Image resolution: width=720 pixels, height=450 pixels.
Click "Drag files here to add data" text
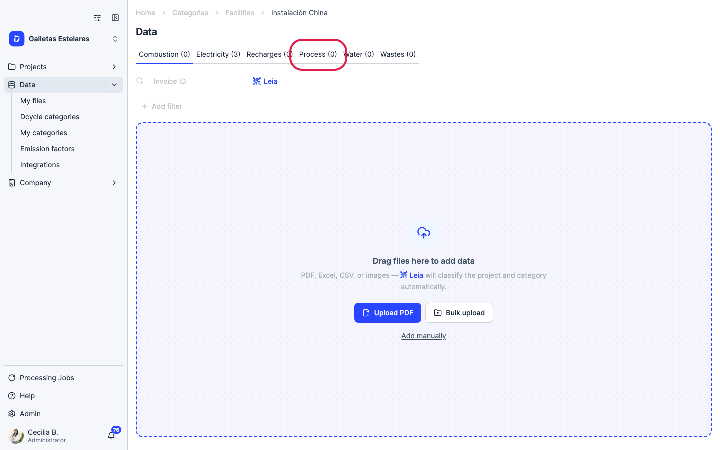[424, 261]
